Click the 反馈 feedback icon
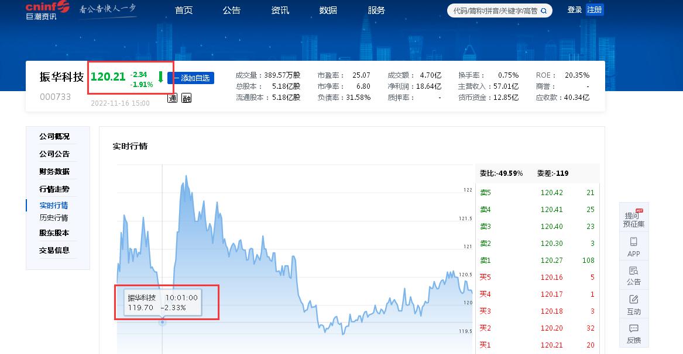The height and width of the screenshot is (354, 683). click(634, 334)
